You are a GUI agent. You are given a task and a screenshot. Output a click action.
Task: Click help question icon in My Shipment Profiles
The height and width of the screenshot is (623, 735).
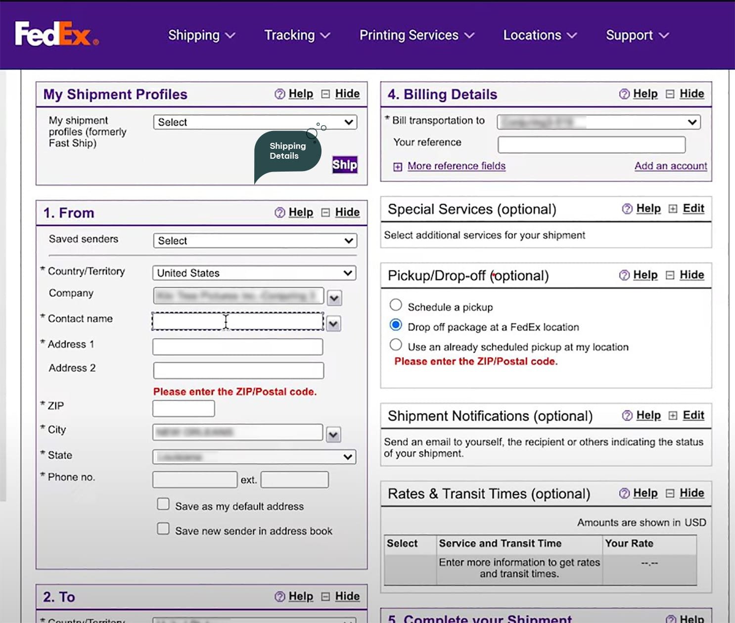click(x=280, y=94)
